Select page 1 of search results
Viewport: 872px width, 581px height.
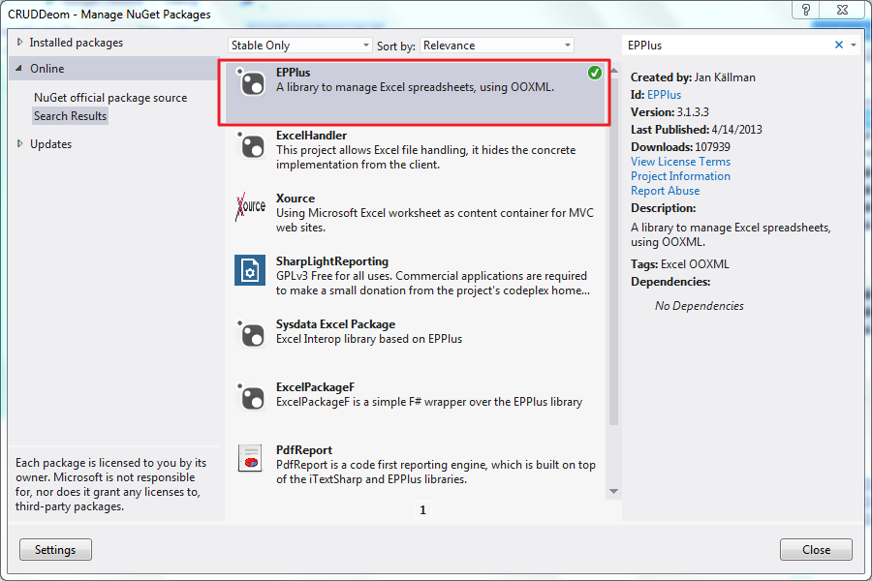click(x=422, y=510)
